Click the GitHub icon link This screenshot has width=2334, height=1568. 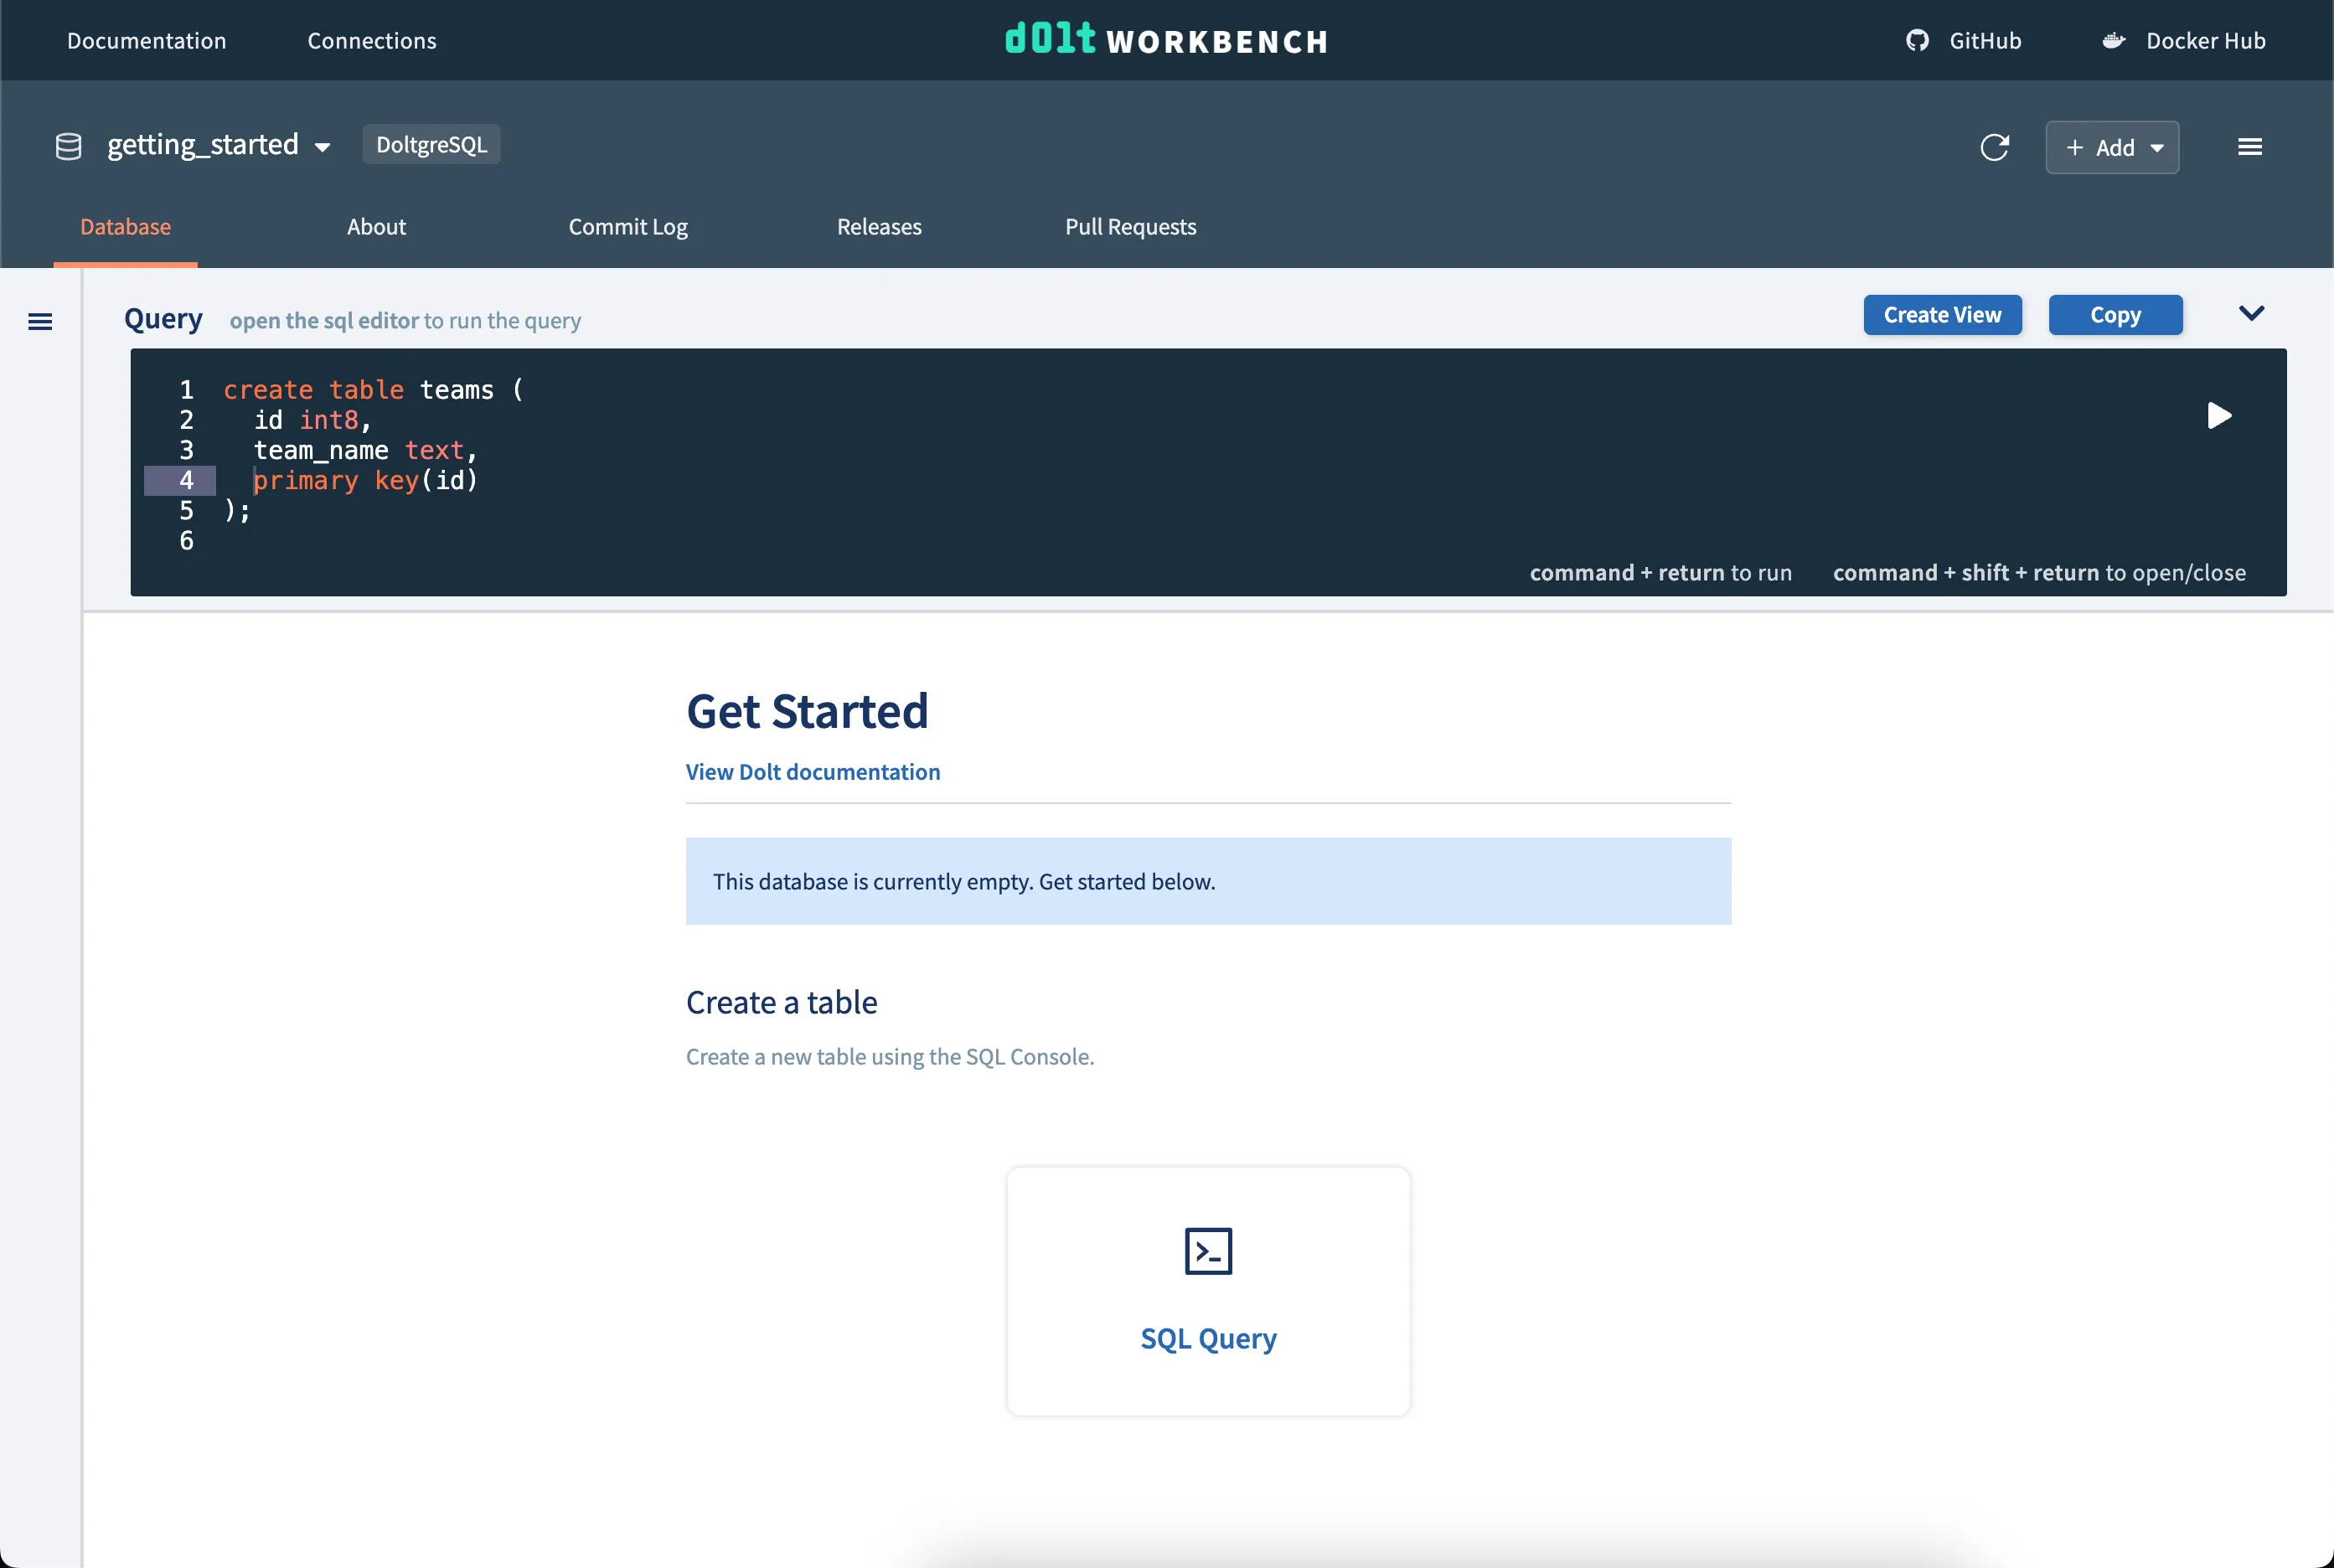pos(1916,40)
